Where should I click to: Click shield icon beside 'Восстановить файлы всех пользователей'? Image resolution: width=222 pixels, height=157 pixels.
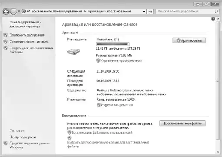click(x=70, y=133)
